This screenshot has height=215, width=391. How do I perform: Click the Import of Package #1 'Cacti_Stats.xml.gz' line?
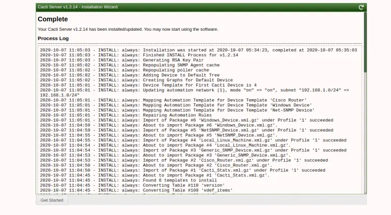182,170
